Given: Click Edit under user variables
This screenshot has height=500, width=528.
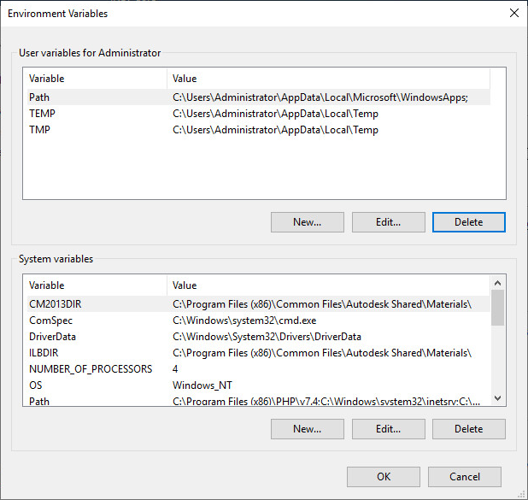Looking at the screenshot, I should (388, 222).
